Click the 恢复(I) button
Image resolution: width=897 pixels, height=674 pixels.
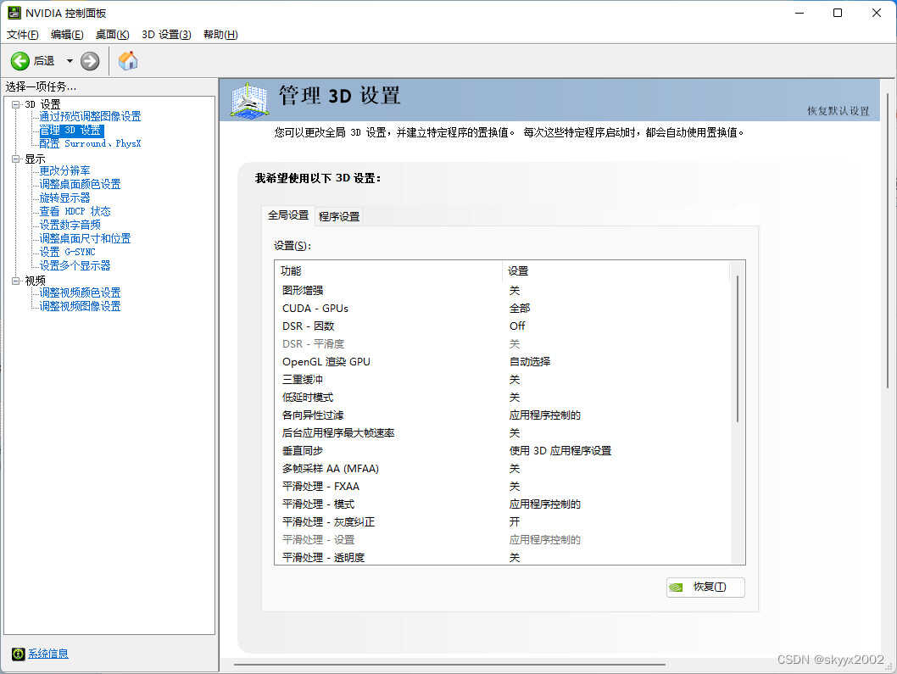pos(705,587)
